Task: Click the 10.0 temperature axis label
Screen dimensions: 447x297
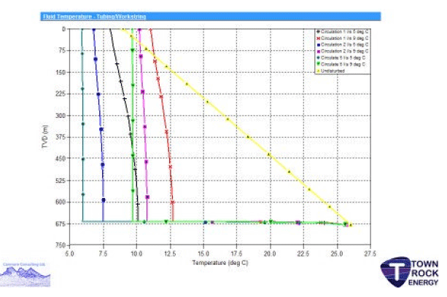Action: pyautogui.click(x=136, y=253)
